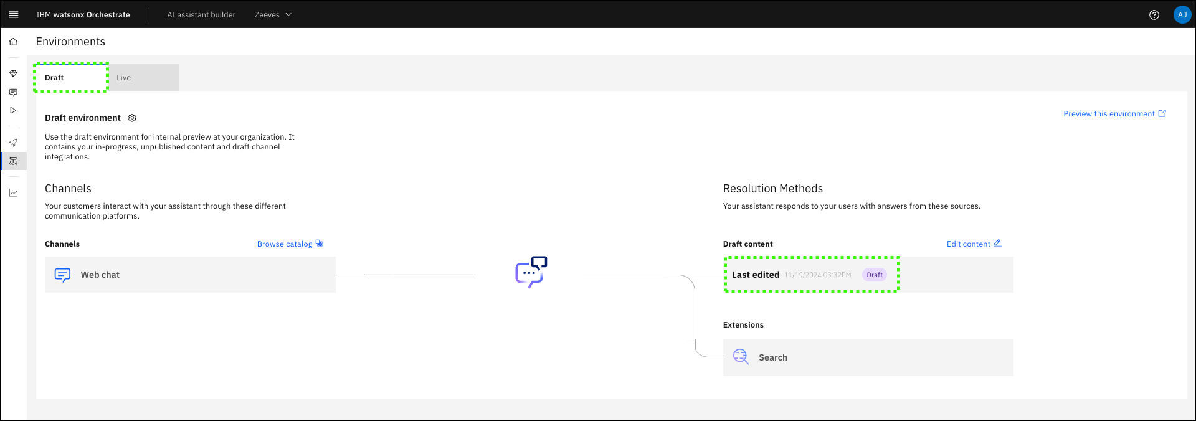Open the Search extension tile
1196x421 pixels.
point(868,357)
